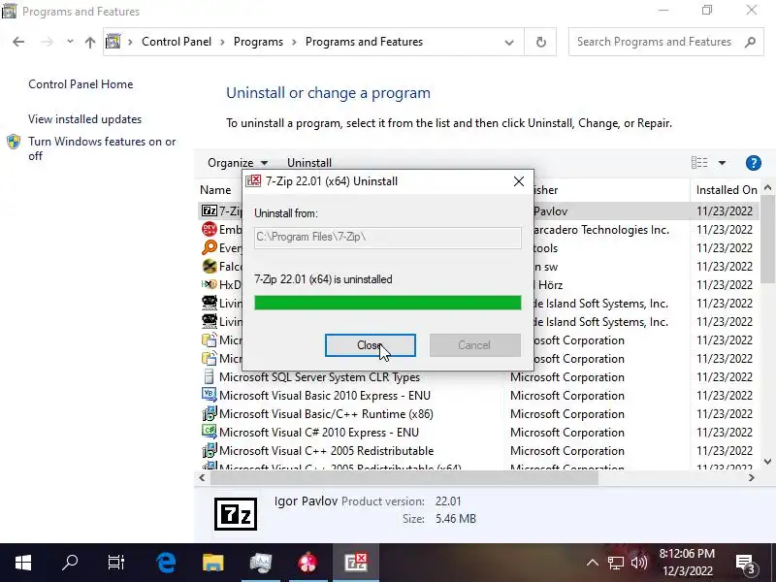Open the Windows Start menu

(x=23, y=563)
